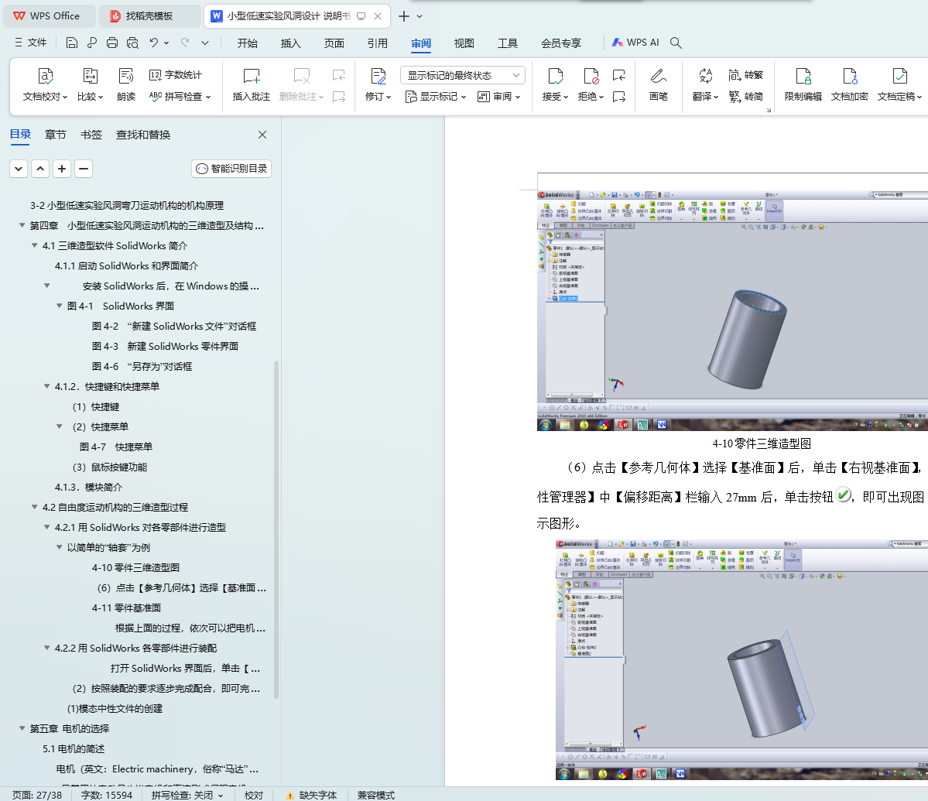Click the Print icon in quick toolbar
Screen dimensions: 928x801
coord(112,43)
